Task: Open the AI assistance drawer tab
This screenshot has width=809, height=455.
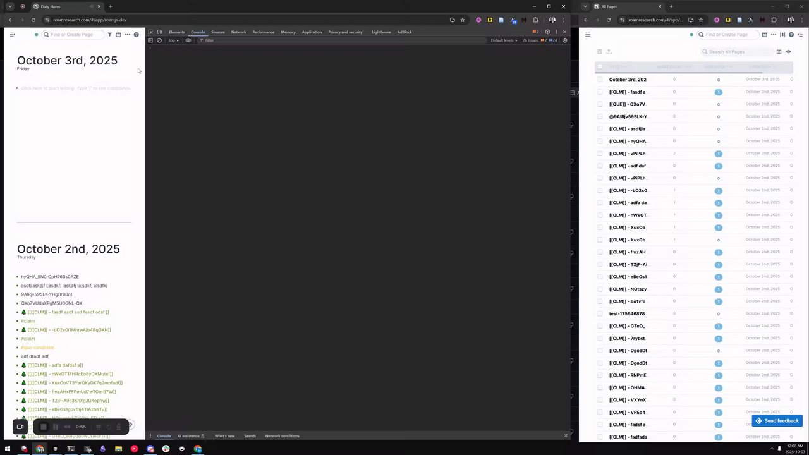Action: tap(191, 436)
